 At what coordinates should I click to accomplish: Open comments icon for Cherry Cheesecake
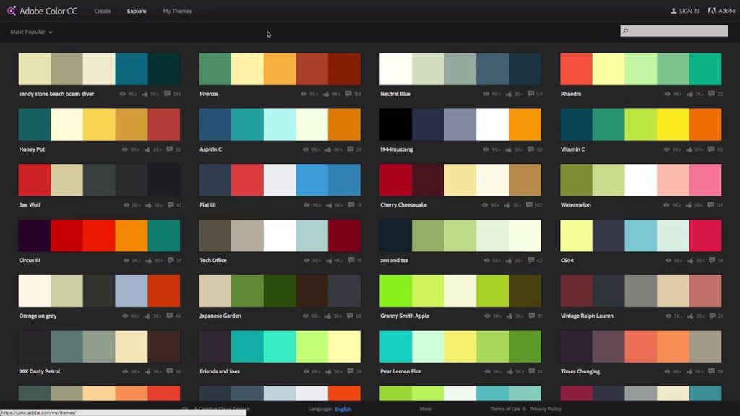[529, 204]
